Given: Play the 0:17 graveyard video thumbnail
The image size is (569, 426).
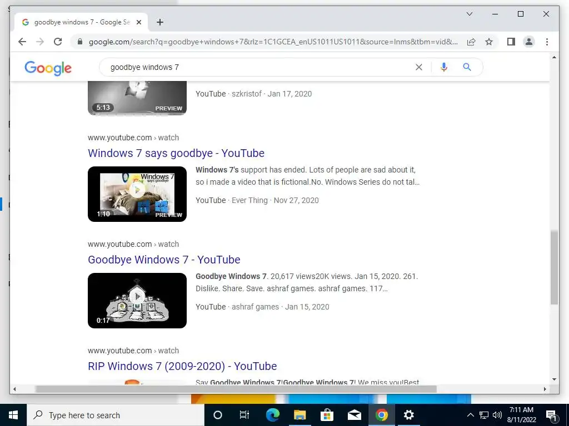Looking at the screenshot, I should click(x=137, y=300).
